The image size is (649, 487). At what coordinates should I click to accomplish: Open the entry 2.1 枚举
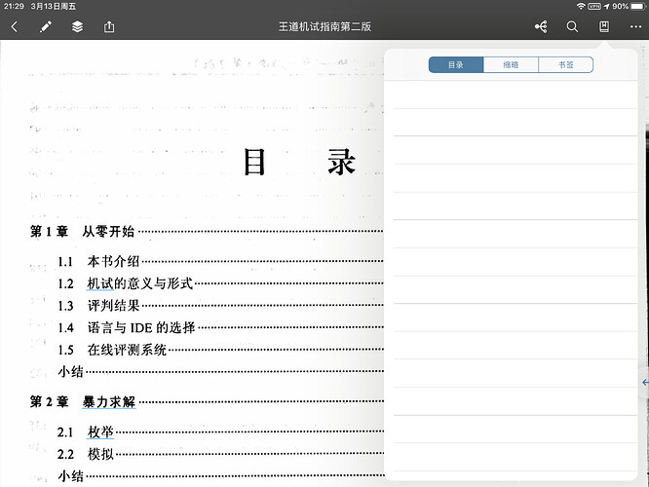click(86, 432)
